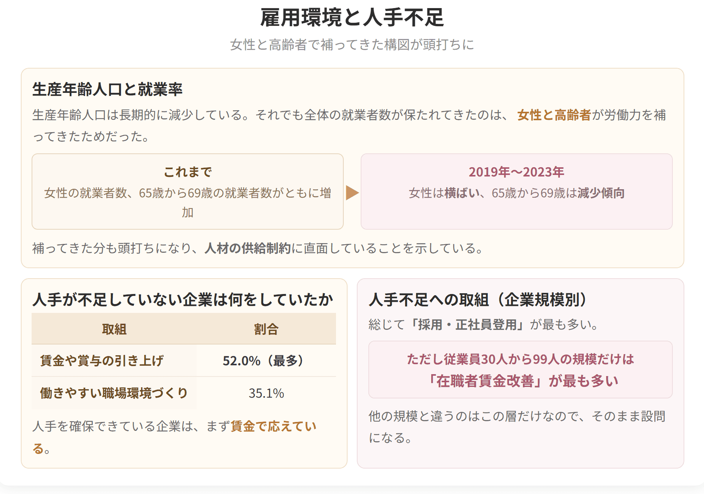Click the heading 人手が不足していない企業は何をしていたか
Viewport: 704px width, 494px height.
[183, 299]
